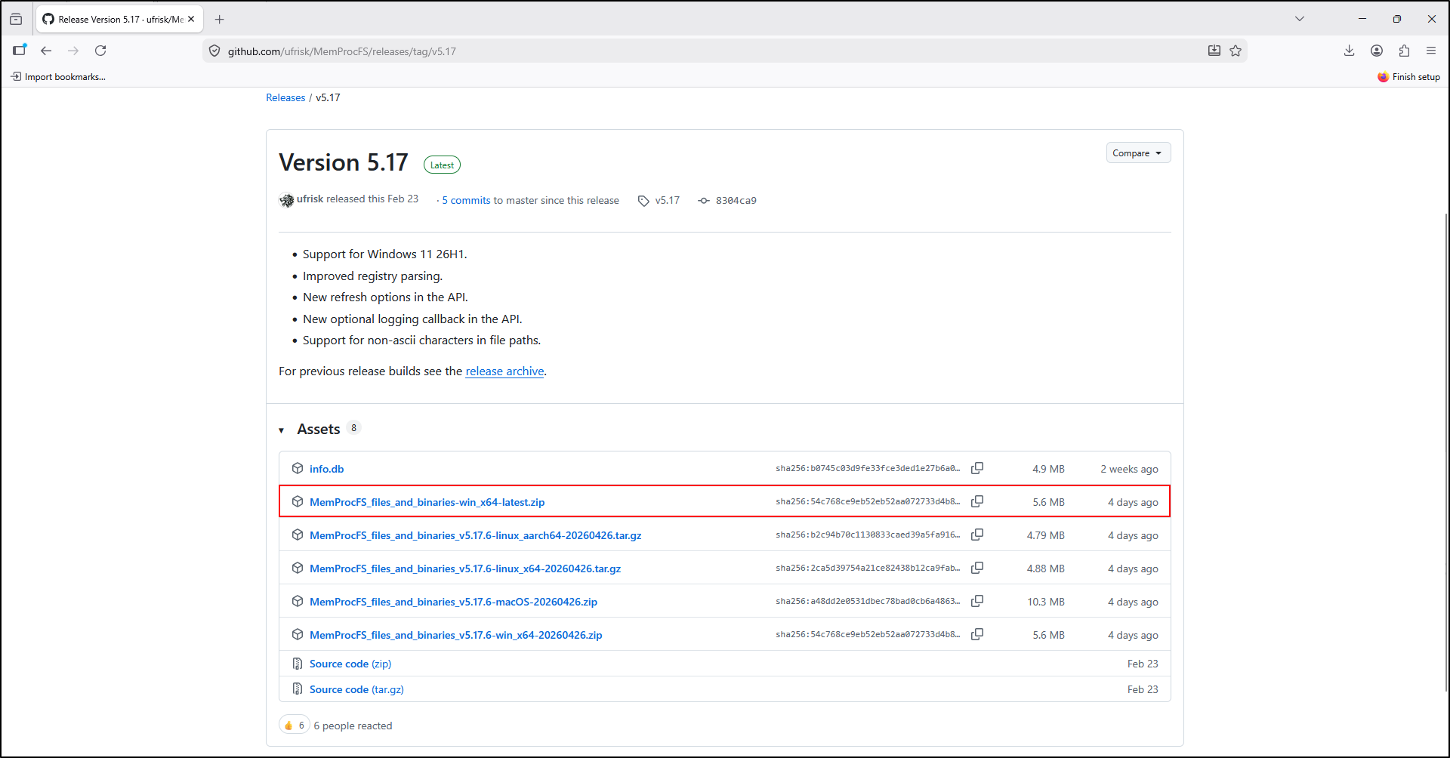
Task: React with the thumbs up button
Action: tap(295, 726)
